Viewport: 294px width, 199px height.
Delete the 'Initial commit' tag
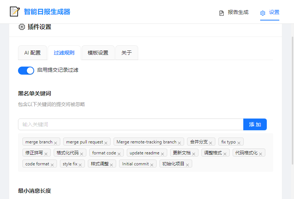click(152, 165)
